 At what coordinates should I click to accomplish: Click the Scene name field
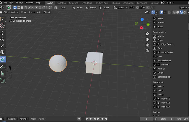(x=177, y=3)
